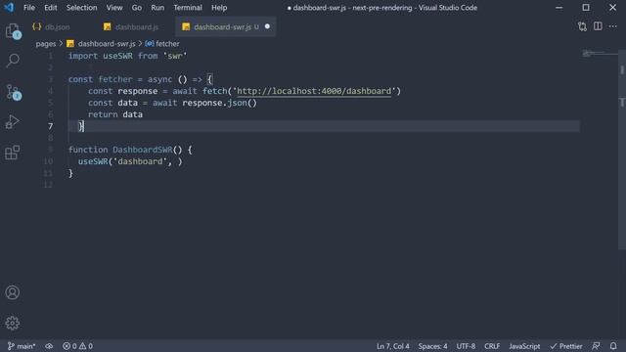Click line number 10 in gutter

coord(48,161)
